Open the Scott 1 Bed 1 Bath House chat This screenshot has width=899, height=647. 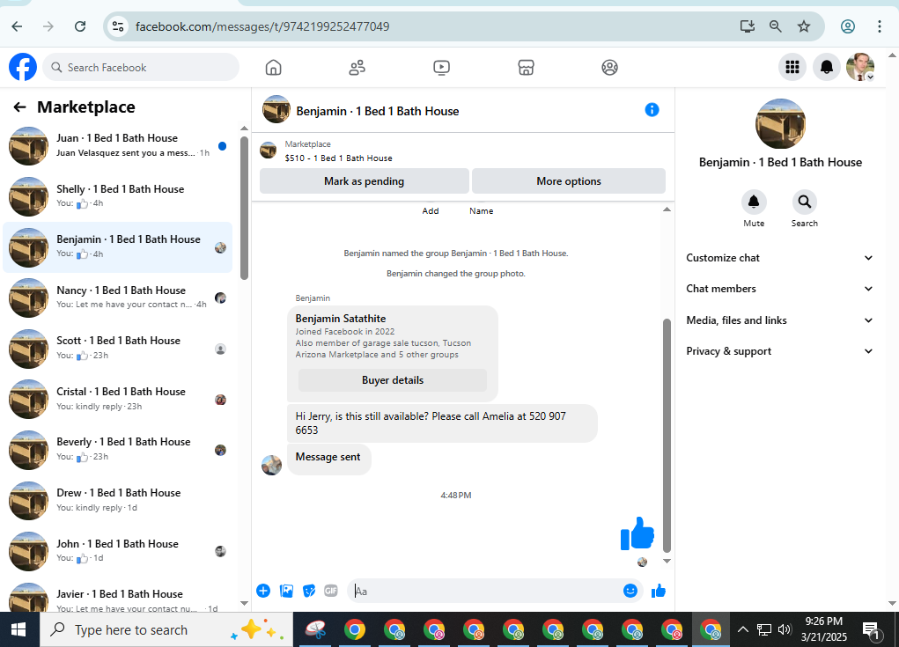(x=117, y=349)
